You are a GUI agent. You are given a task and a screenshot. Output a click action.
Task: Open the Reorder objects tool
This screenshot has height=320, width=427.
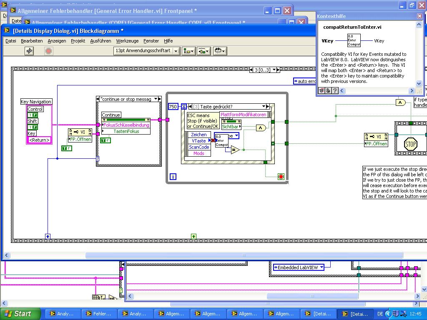[219, 51]
